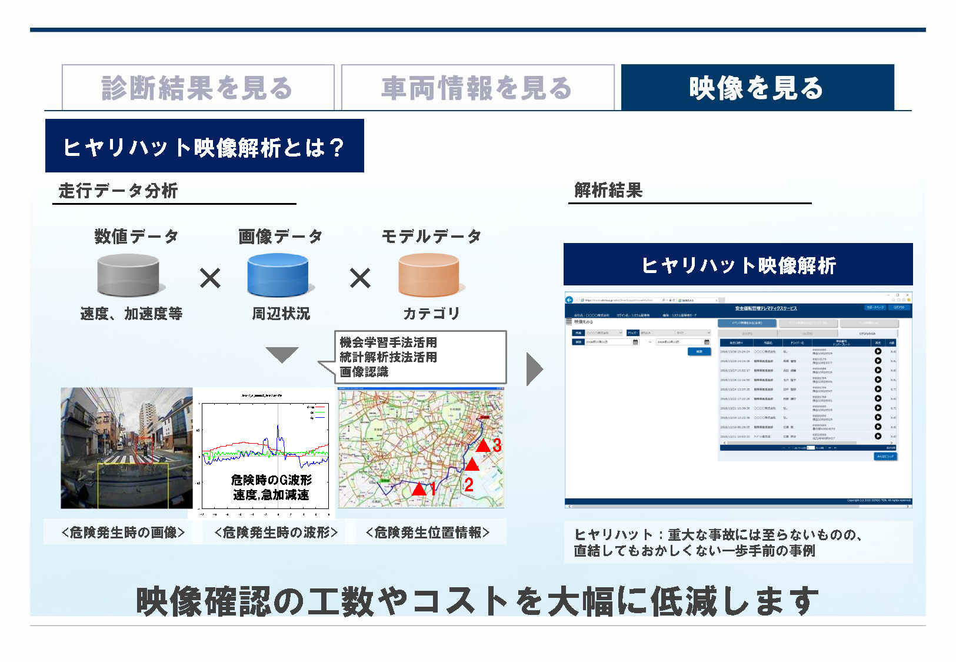Expand the driver すべて dropdown
The height and width of the screenshot is (662, 956).
[693, 333]
